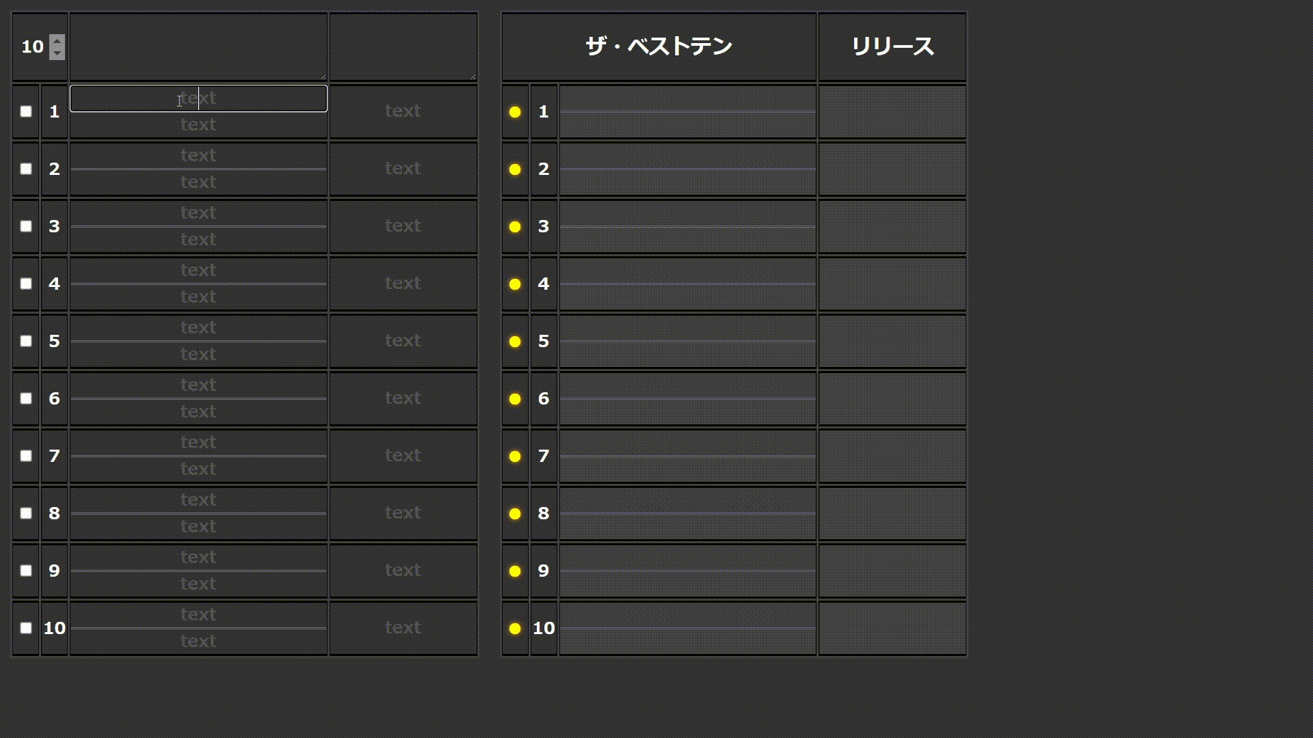Image resolution: width=1313 pixels, height=738 pixels.
Task: Click the right-column text field in rank 2 row
Action: pos(403,168)
